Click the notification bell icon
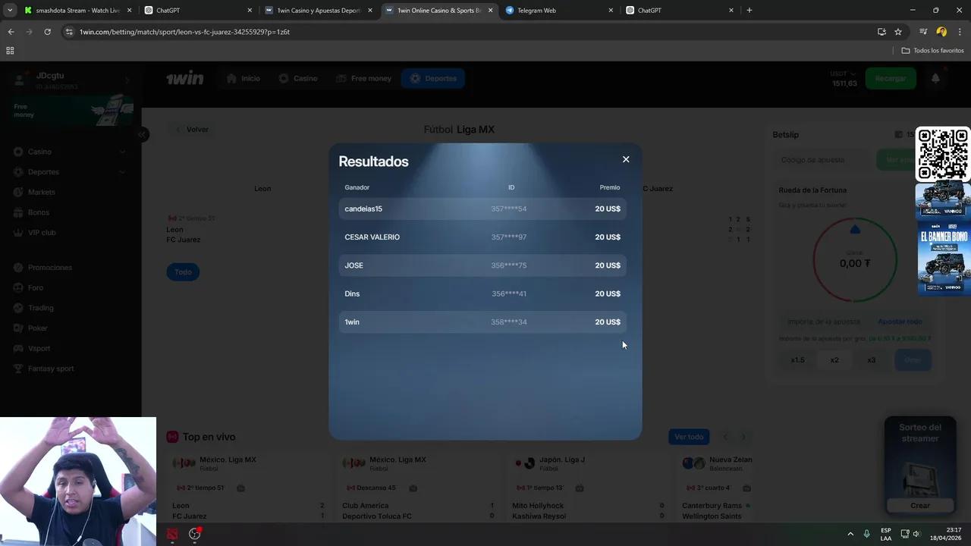 [x=935, y=78]
